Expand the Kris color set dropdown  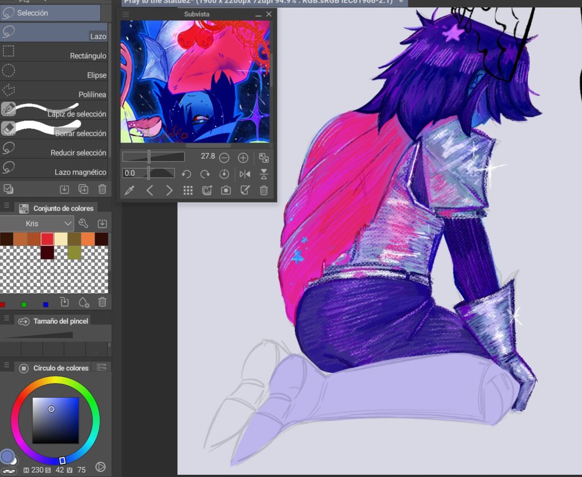[x=37, y=223]
